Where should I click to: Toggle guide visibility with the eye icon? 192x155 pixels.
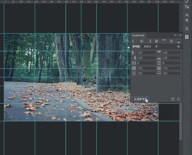coord(178,47)
